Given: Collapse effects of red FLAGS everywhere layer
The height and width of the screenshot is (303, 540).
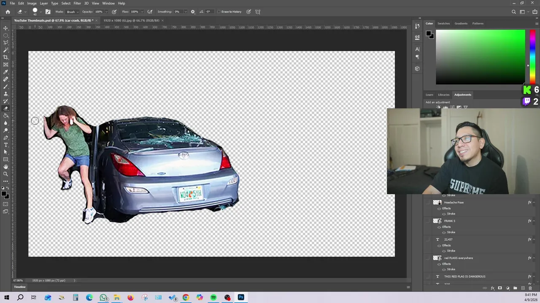Looking at the screenshot, I should [x=535, y=258].
